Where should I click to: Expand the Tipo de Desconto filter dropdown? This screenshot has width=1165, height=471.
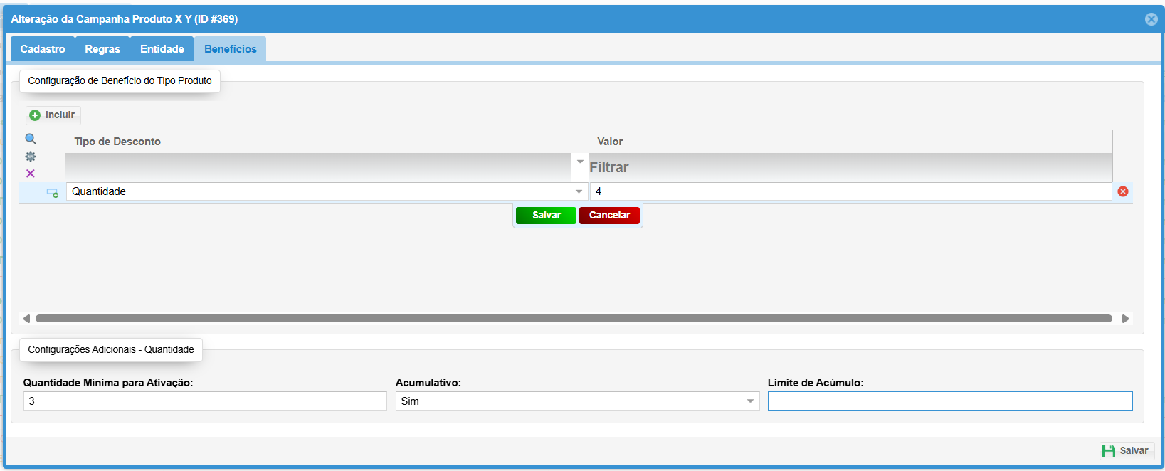pyautogui.click(x=580, y=162)
